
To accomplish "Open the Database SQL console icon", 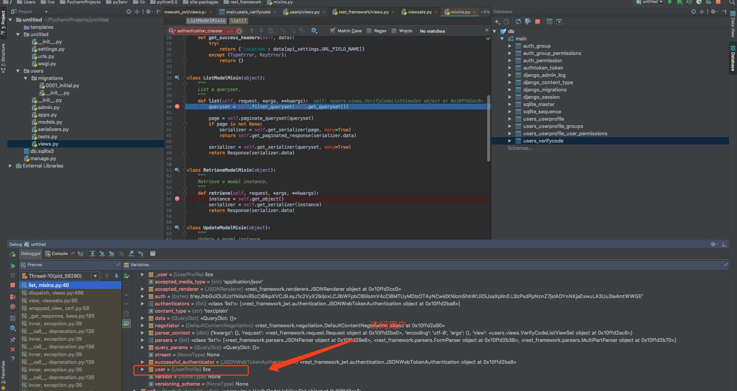I will (559, 22).
